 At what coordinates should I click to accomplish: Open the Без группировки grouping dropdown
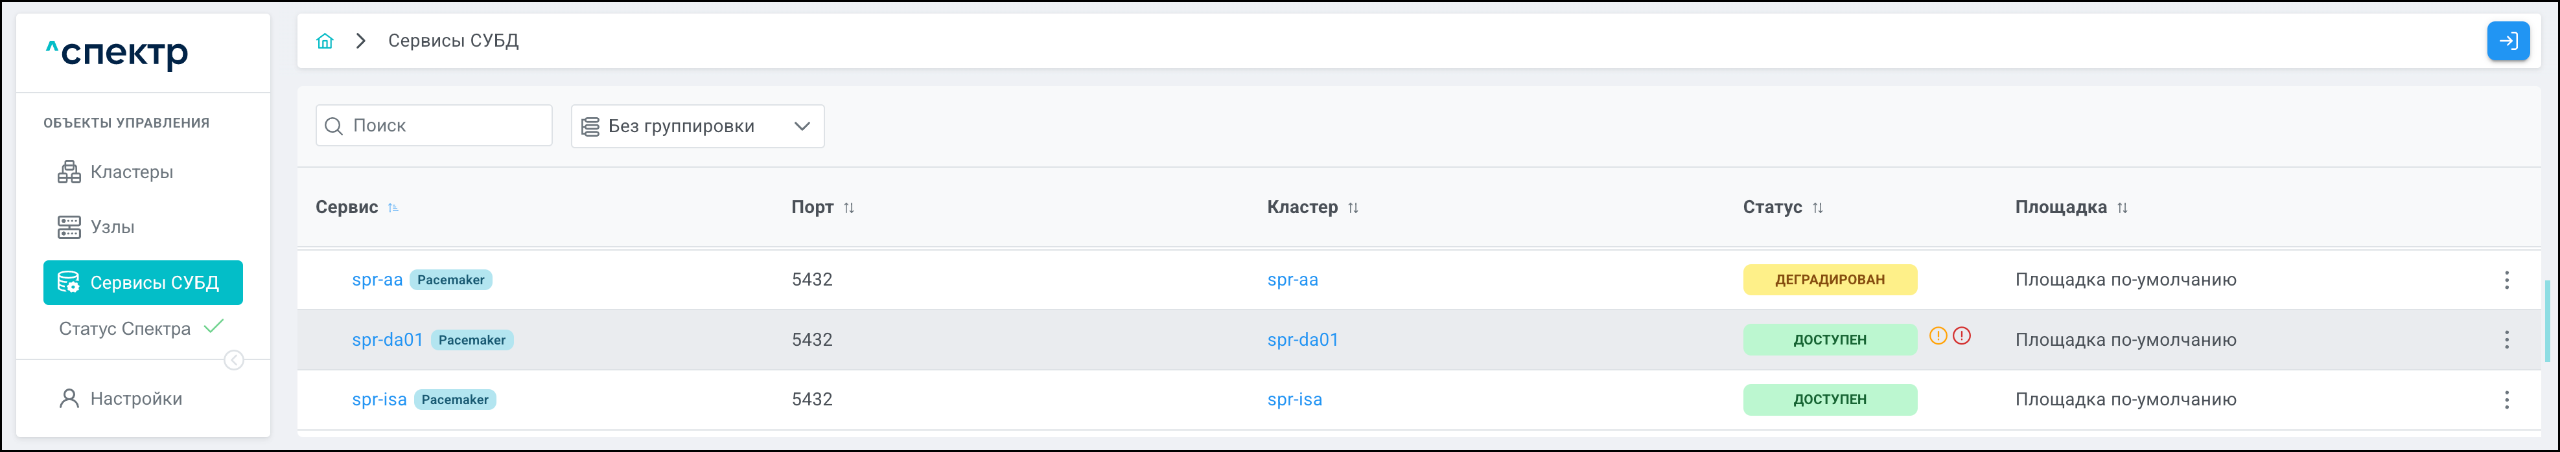(697, 126)
